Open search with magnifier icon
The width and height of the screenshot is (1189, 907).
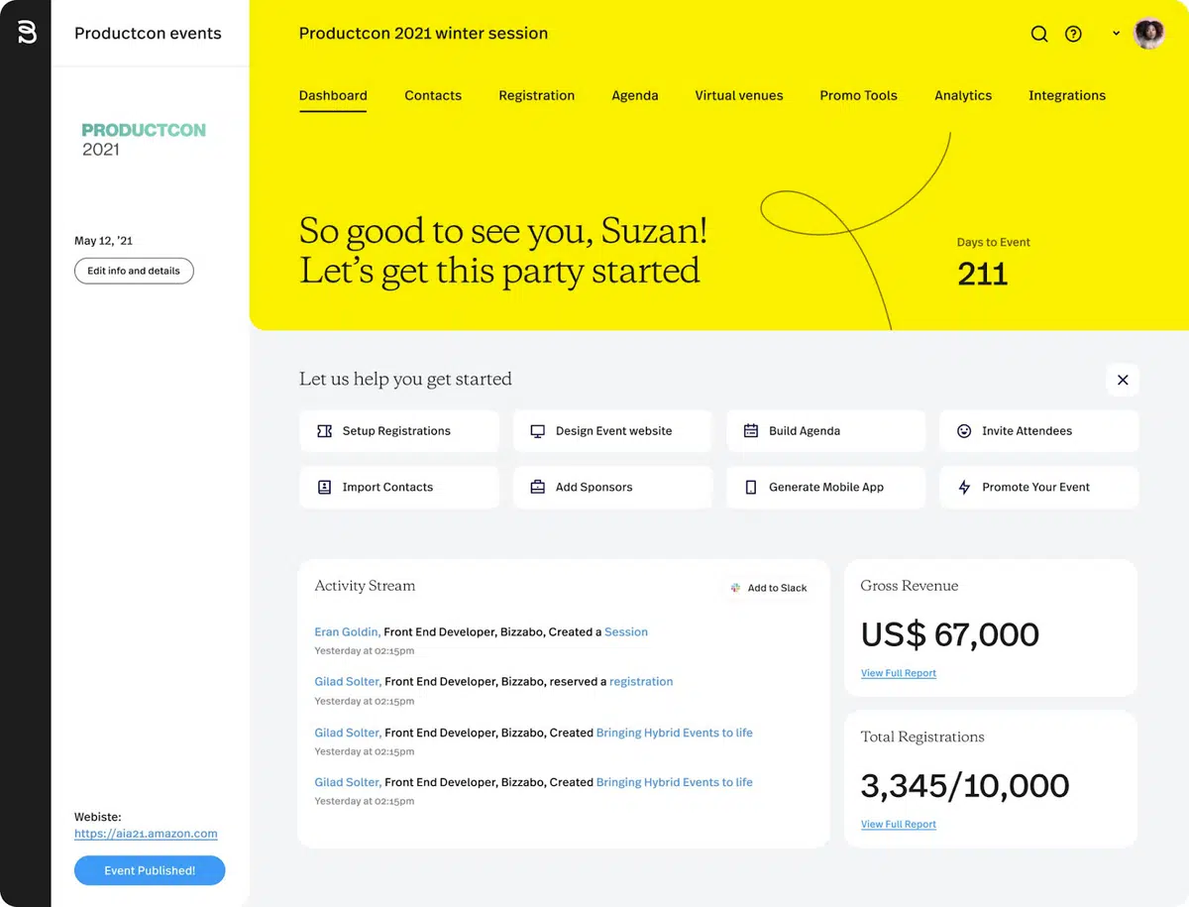click(x=1039, y=34)
